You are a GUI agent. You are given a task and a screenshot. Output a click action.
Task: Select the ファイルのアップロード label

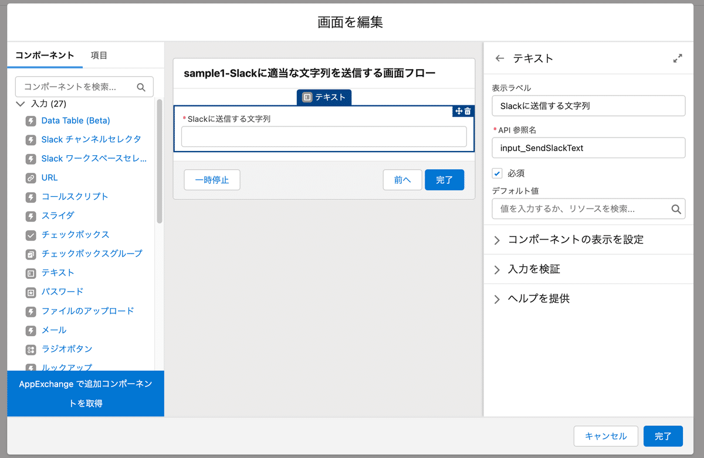coord(88,311)
